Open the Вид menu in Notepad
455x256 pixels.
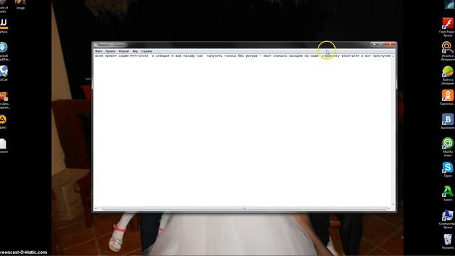click(135, 51)
